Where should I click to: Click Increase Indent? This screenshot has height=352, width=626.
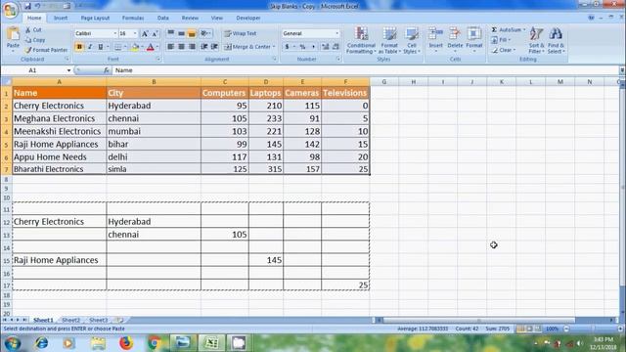[214, 47]
